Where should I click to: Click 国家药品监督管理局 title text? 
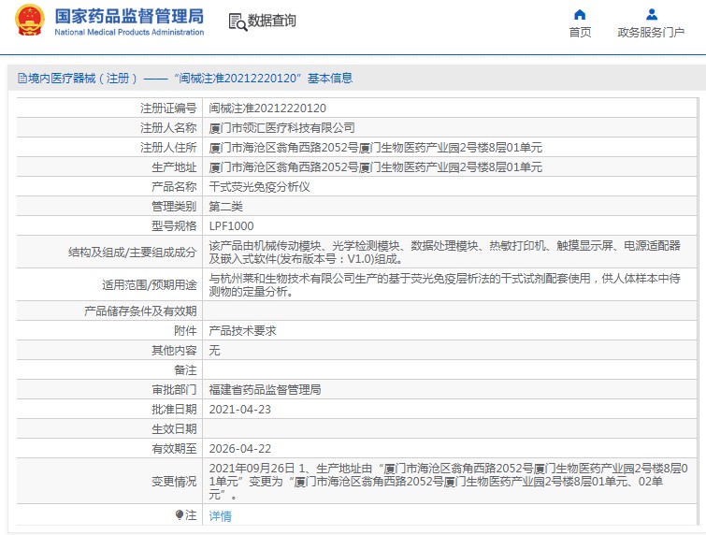129,16
